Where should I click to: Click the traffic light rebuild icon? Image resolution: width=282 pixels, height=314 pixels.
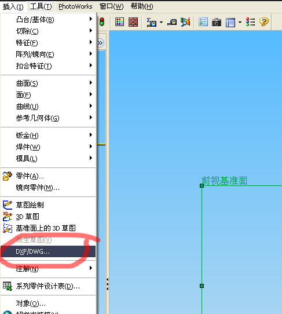click(102, 21)
